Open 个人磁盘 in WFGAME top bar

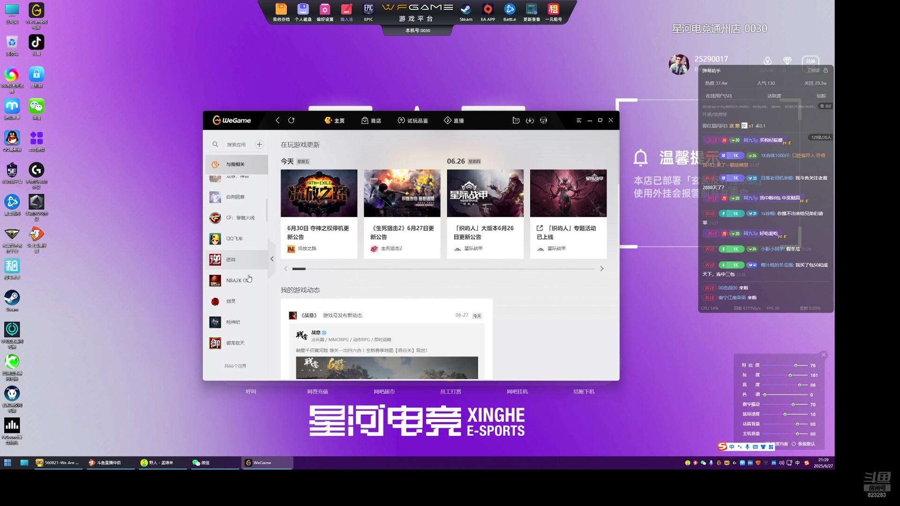pos(303,13)
